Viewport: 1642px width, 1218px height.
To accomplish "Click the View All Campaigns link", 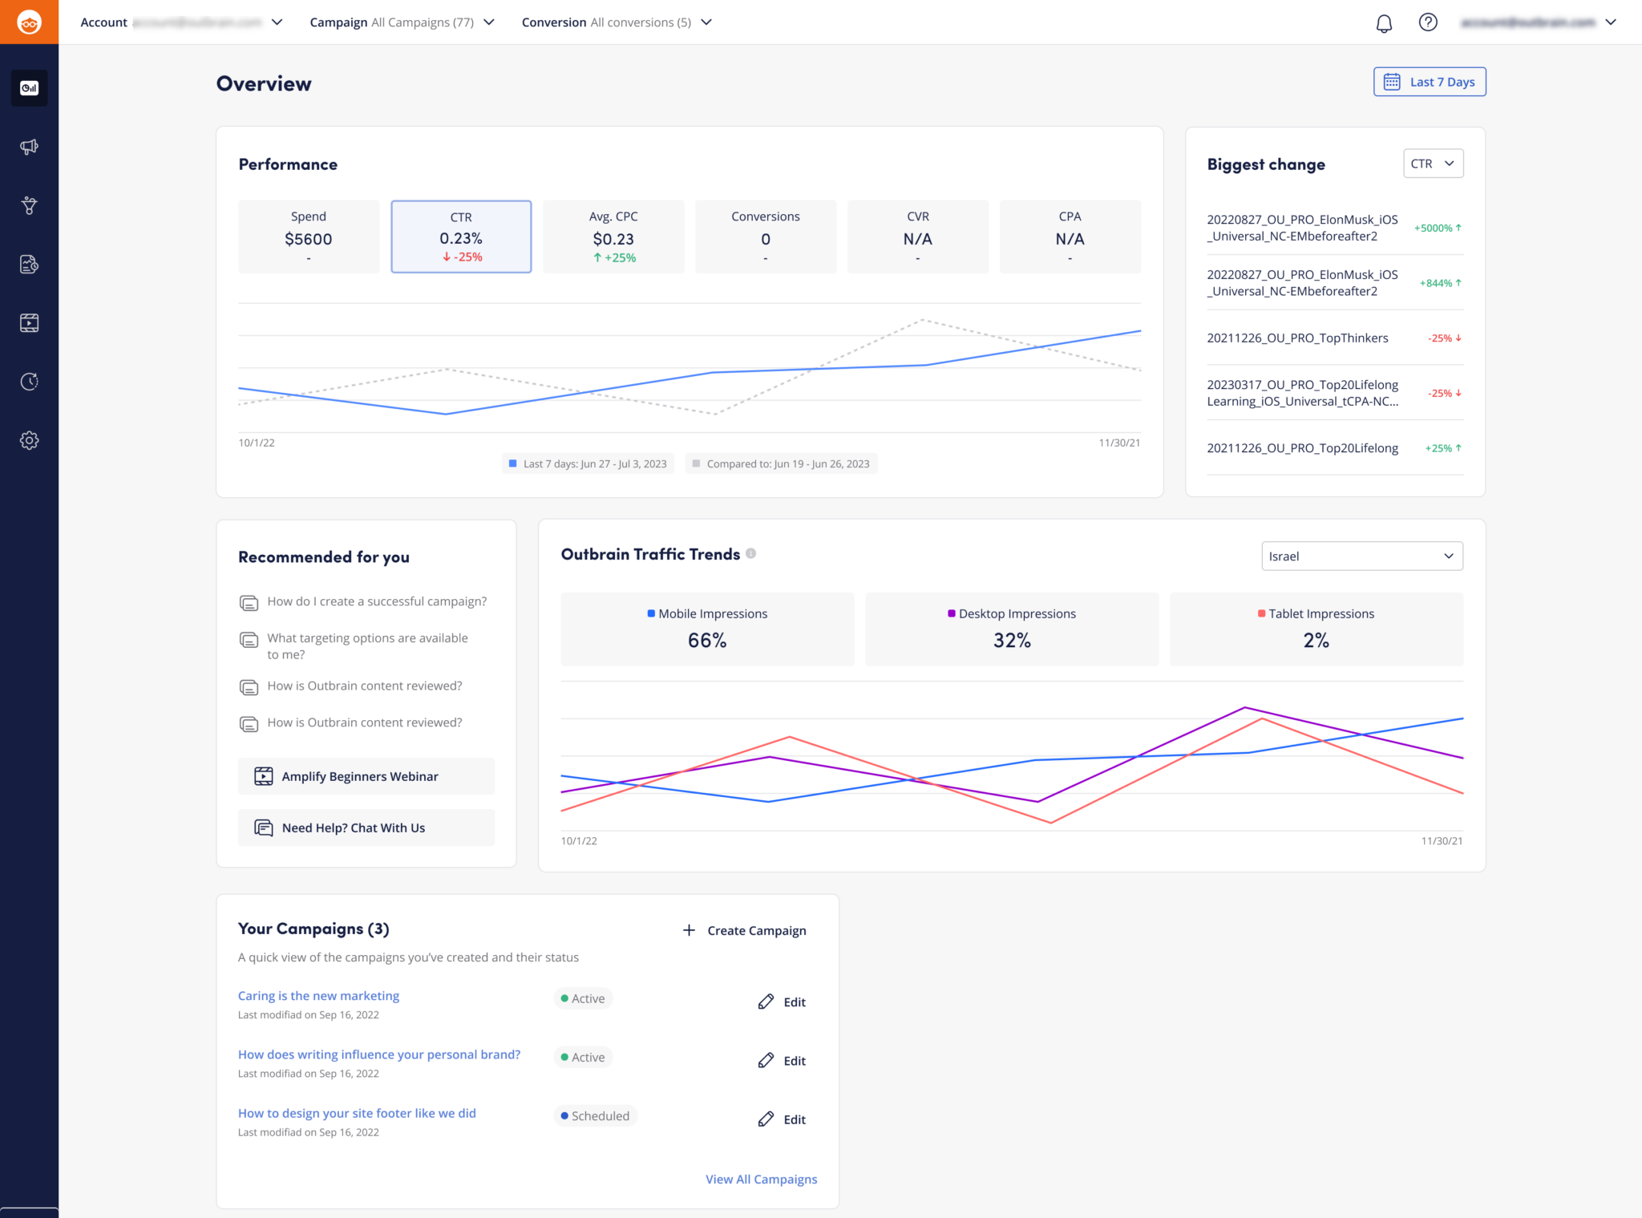I will (761, 1179).
